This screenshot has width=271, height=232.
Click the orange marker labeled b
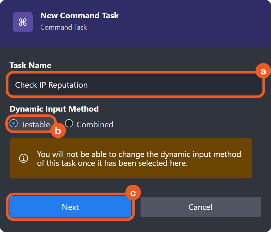click(58, 131)
